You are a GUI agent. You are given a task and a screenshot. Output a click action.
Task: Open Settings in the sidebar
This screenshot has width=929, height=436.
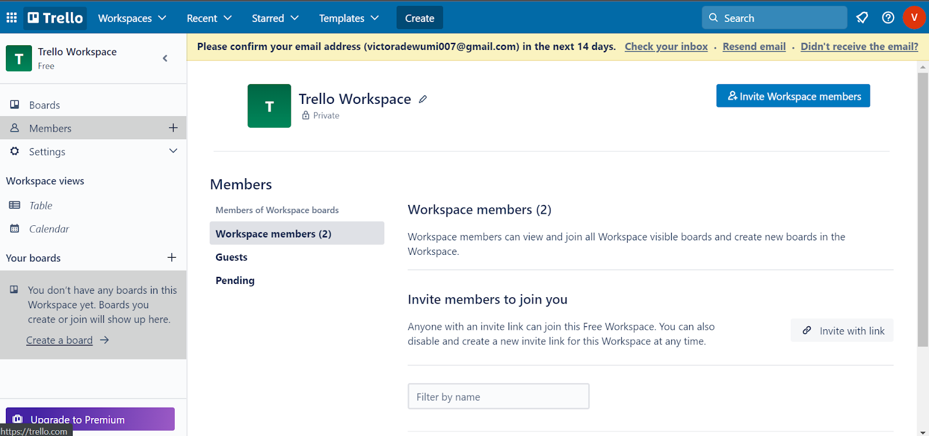coord(93,151)
